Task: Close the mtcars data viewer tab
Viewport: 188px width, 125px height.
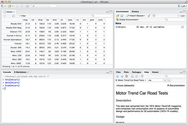Action: click(x=14, y=12)
